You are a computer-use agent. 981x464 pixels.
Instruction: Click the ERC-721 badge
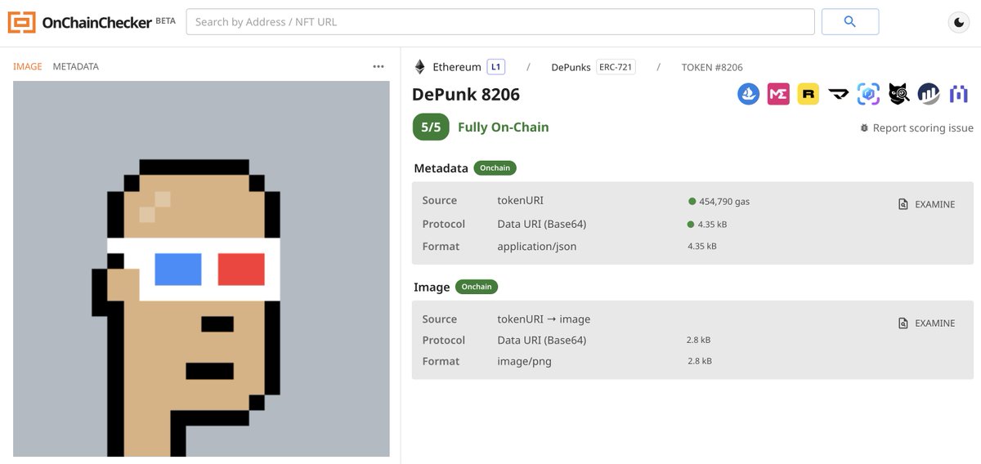point(616,67)
